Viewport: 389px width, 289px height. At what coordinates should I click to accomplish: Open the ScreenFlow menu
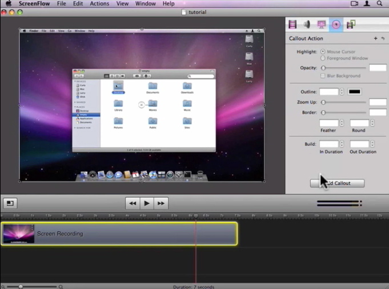coord(34,3)
